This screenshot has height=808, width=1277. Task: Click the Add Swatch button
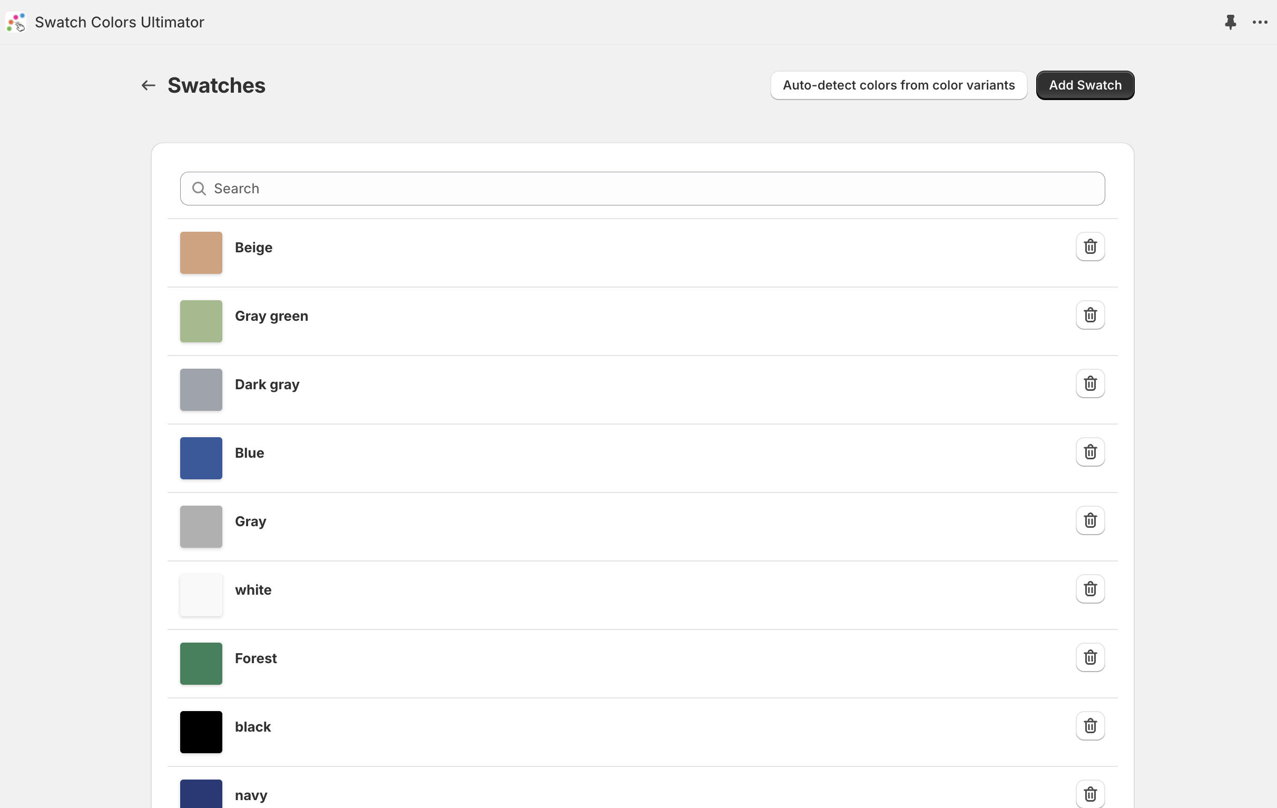[x=1085, y=85]
